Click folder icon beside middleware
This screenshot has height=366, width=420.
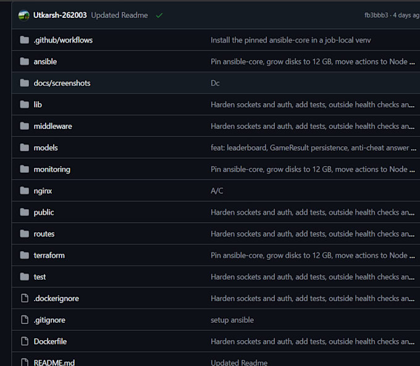pos(24,126)
